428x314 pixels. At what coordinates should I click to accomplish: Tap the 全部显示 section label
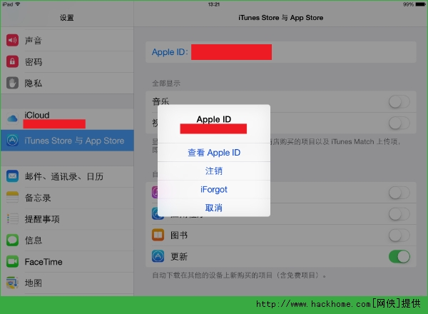[x=166, y=83]
